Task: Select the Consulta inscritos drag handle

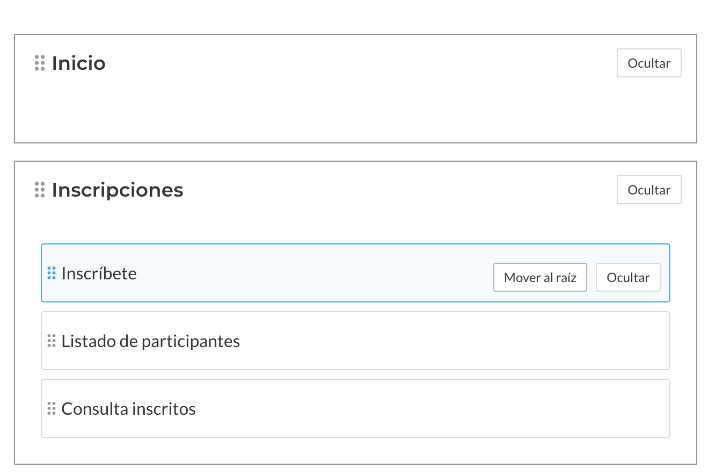Action: [52, 408]
